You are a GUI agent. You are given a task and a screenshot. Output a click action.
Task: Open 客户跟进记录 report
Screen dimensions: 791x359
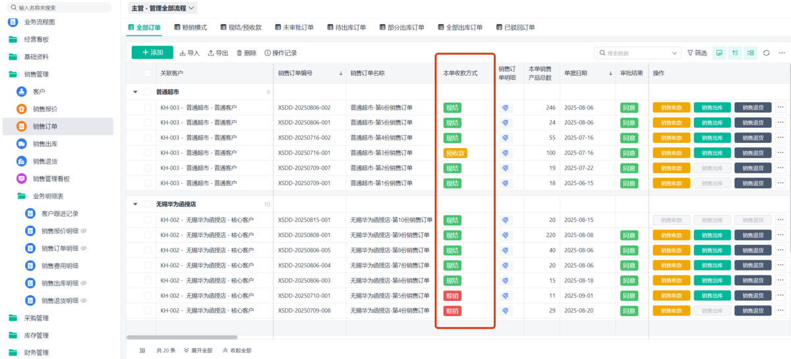(59, 213)
